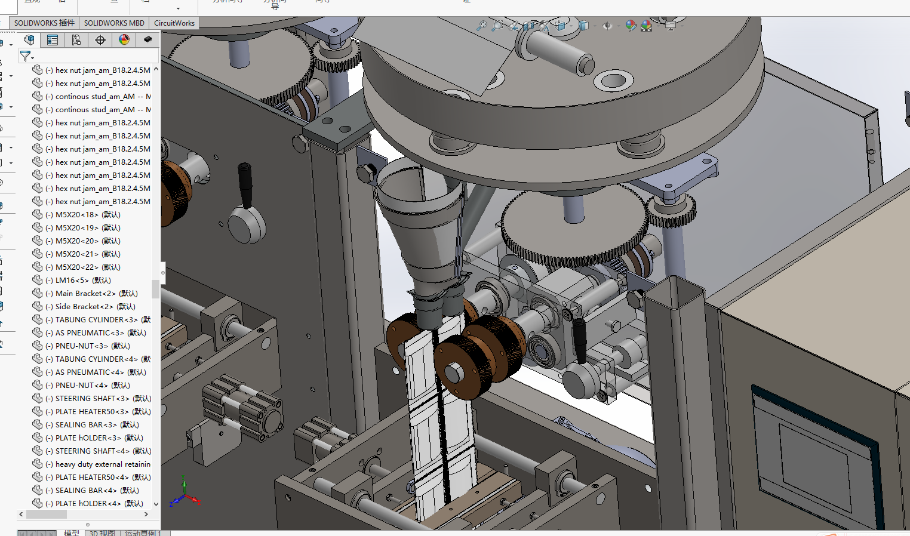Viewport: 910px width, 536px height.
Task: Click part icon beside Side Bracket<2>
Action: (x=38, y=306)
